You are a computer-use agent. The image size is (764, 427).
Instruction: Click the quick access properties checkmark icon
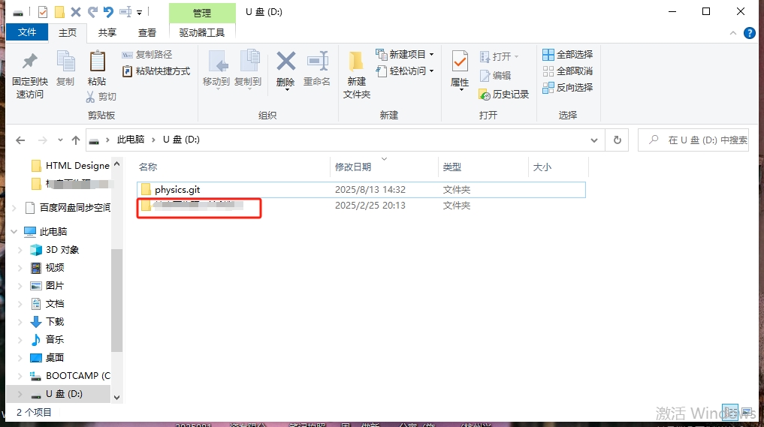(43, 12)
